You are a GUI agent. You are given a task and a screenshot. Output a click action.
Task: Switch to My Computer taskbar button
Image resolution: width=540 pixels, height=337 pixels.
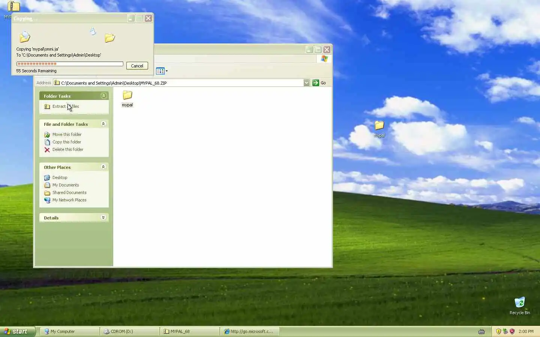[69, 331]
